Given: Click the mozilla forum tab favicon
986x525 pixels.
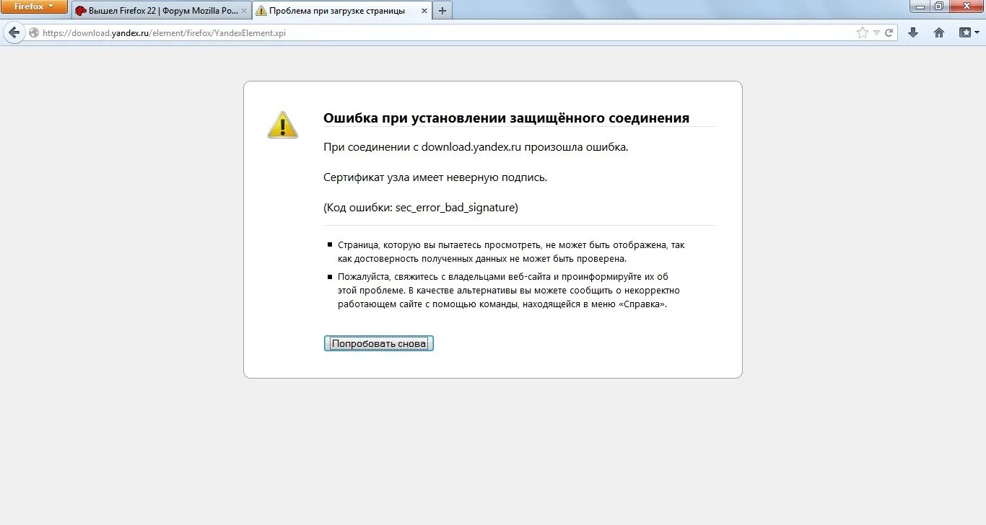Looking at the screenshot, I should 81,11.
